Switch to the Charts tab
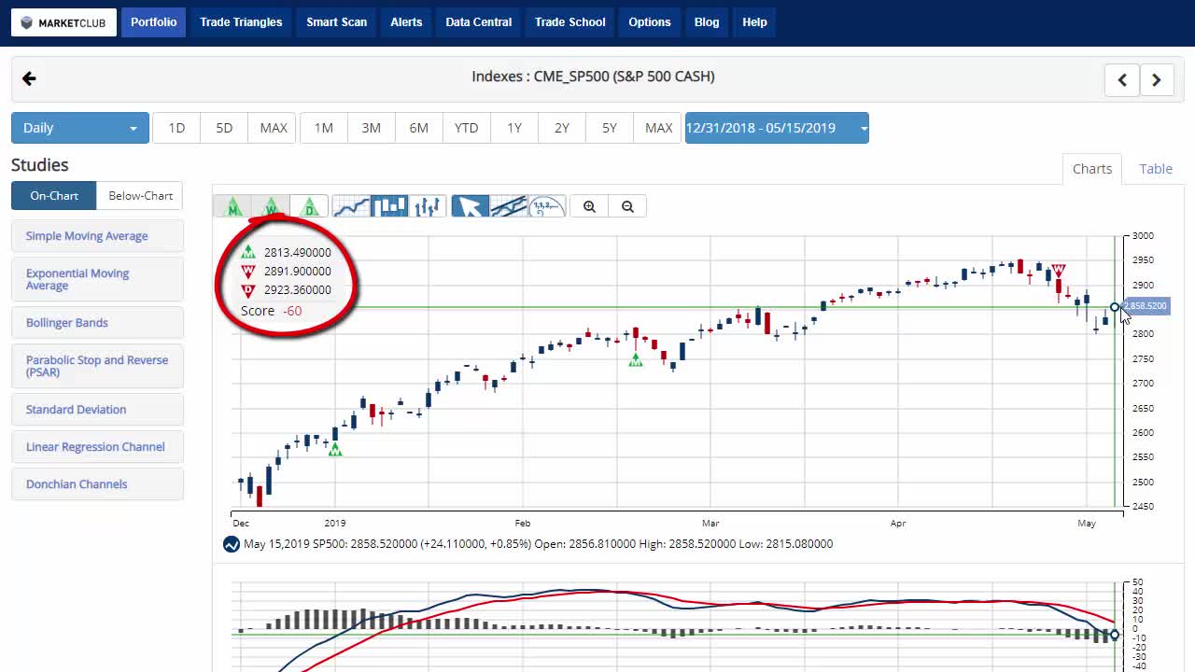 [1092, 169]
